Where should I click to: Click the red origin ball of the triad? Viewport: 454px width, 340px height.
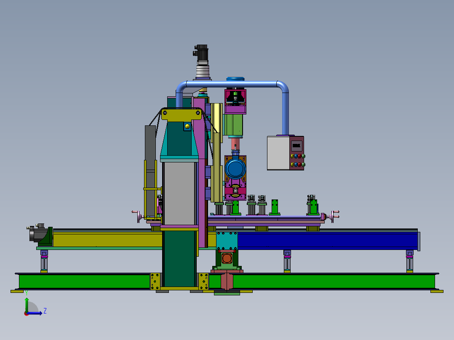pos(27,313)
